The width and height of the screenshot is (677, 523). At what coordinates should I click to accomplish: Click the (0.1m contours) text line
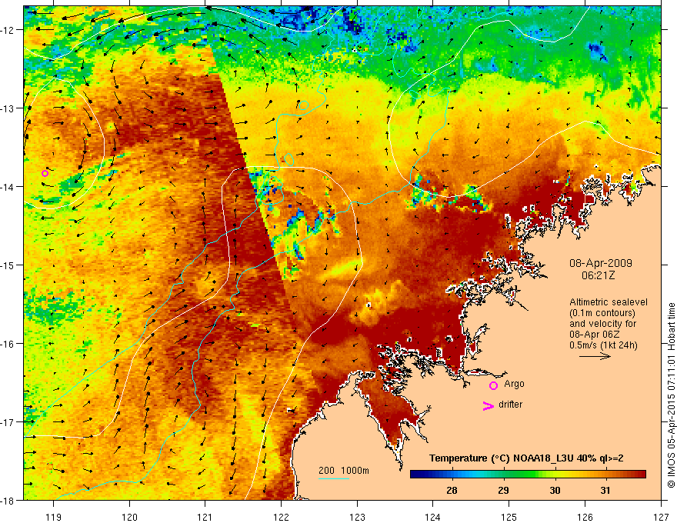coord(602,313)
